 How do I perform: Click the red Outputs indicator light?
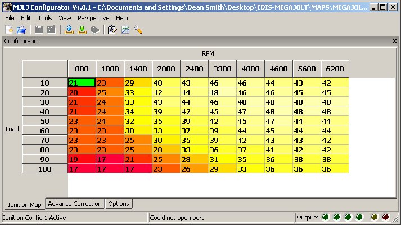(x=385, y=217)
